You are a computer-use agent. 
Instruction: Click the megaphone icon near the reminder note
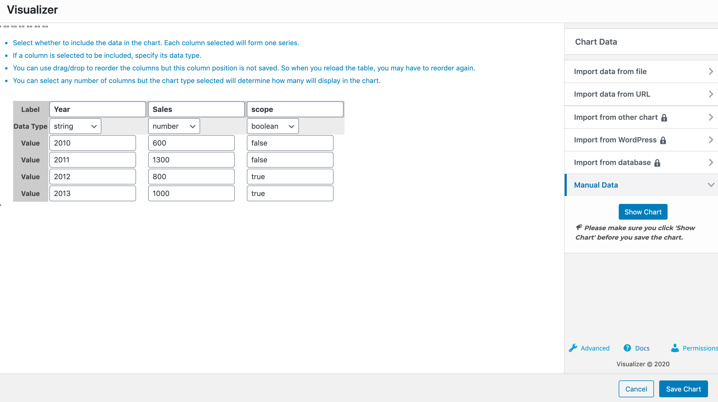579,227
